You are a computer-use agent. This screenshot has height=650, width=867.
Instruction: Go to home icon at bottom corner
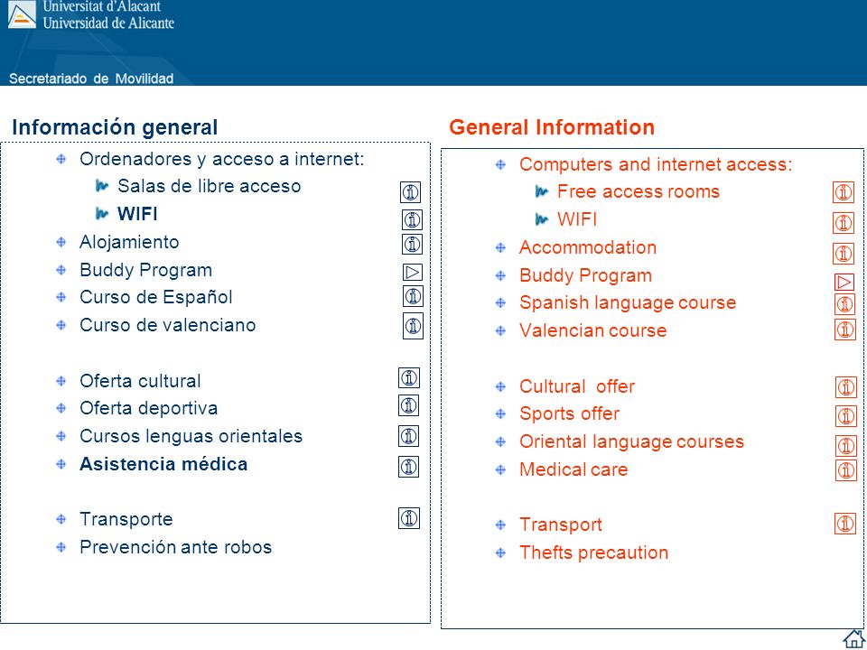853,638
